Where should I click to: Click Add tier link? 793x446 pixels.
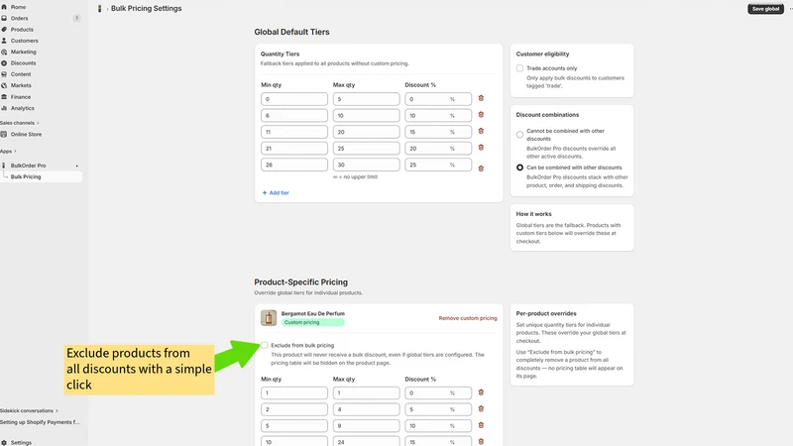coord(276,192)
